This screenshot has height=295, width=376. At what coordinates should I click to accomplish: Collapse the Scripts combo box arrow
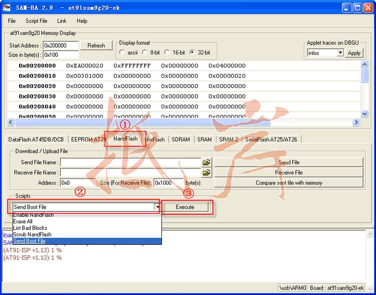pyautogui.click(x=157, y=207)
